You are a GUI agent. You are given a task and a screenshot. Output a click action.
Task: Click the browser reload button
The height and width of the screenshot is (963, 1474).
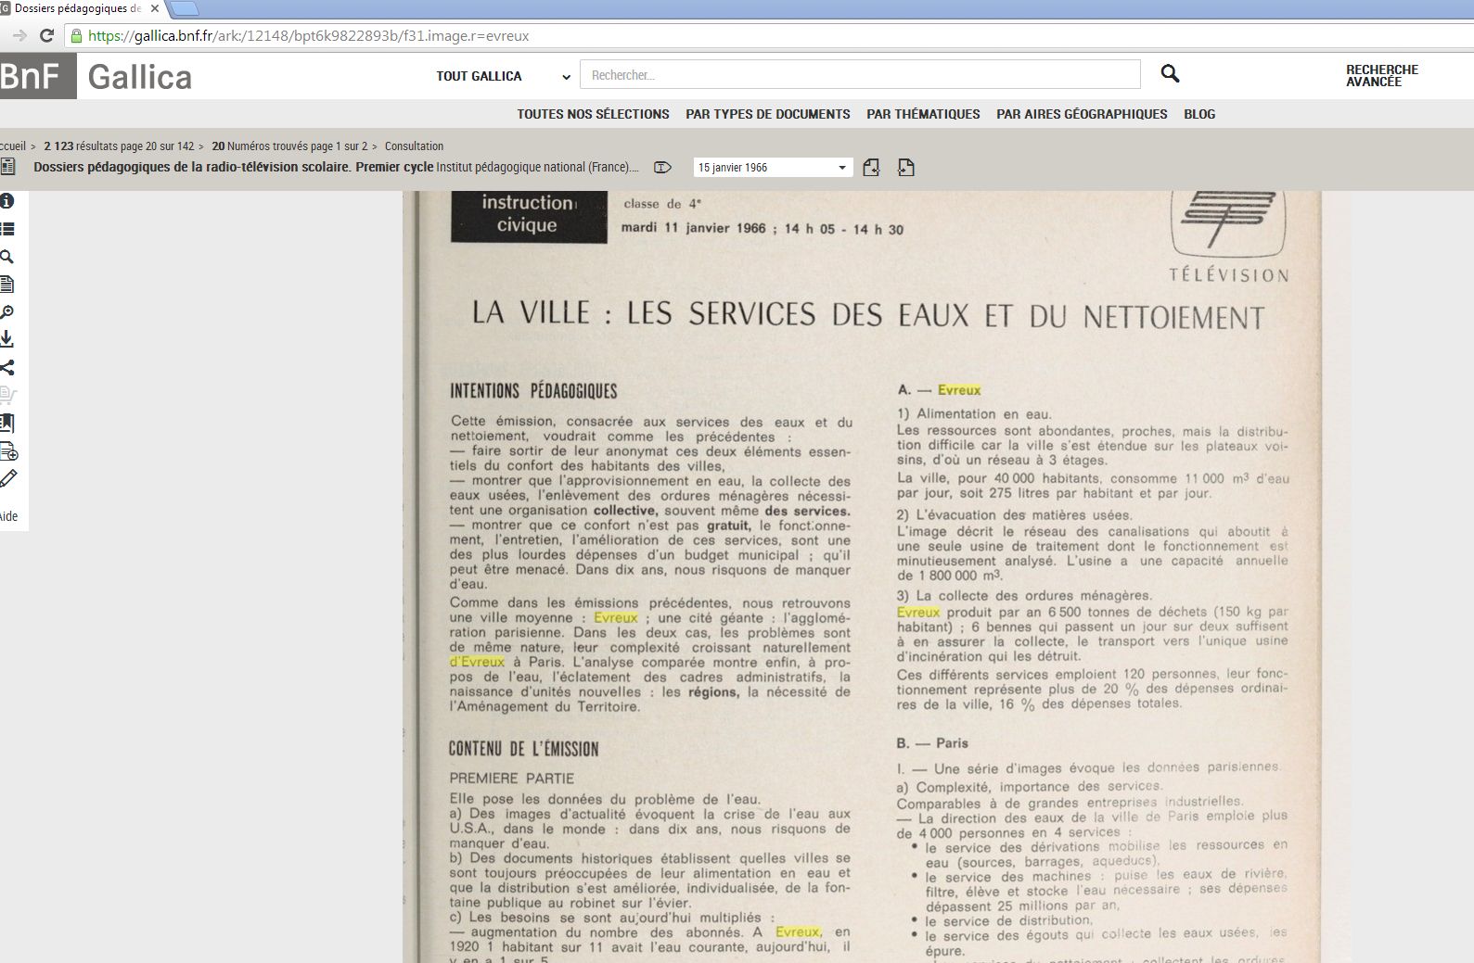(47, 36)
